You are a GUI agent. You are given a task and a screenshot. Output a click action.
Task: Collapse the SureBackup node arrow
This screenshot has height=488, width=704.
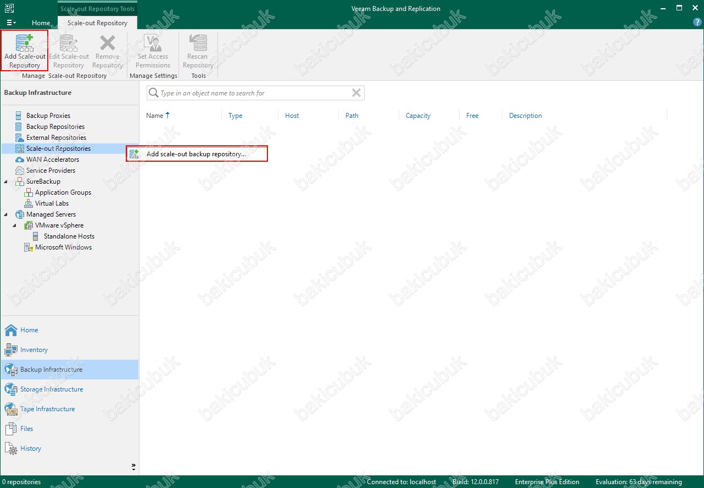(6, 181)
